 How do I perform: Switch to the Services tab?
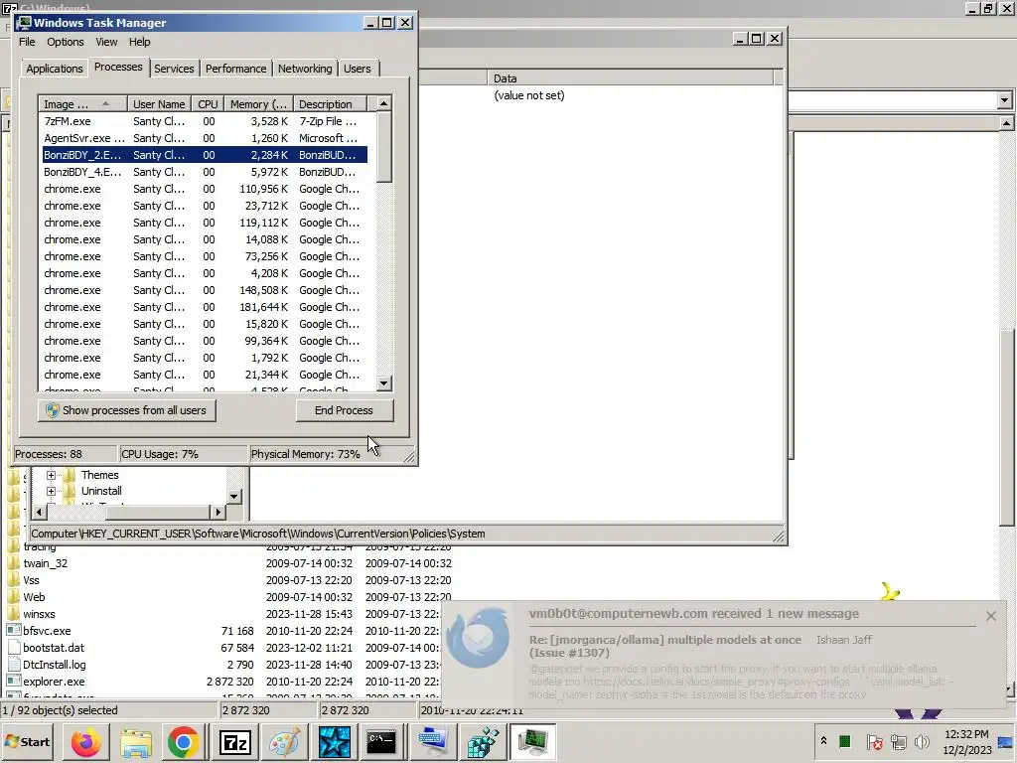click(174, 69)
